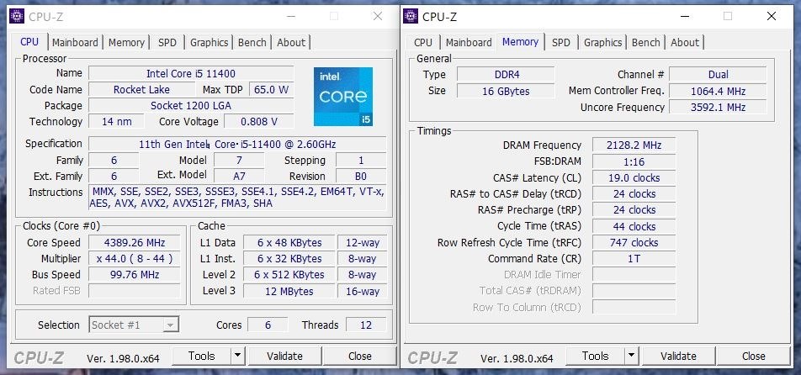Click Core Speed value 4389.26 MHz

pos(135,242)
